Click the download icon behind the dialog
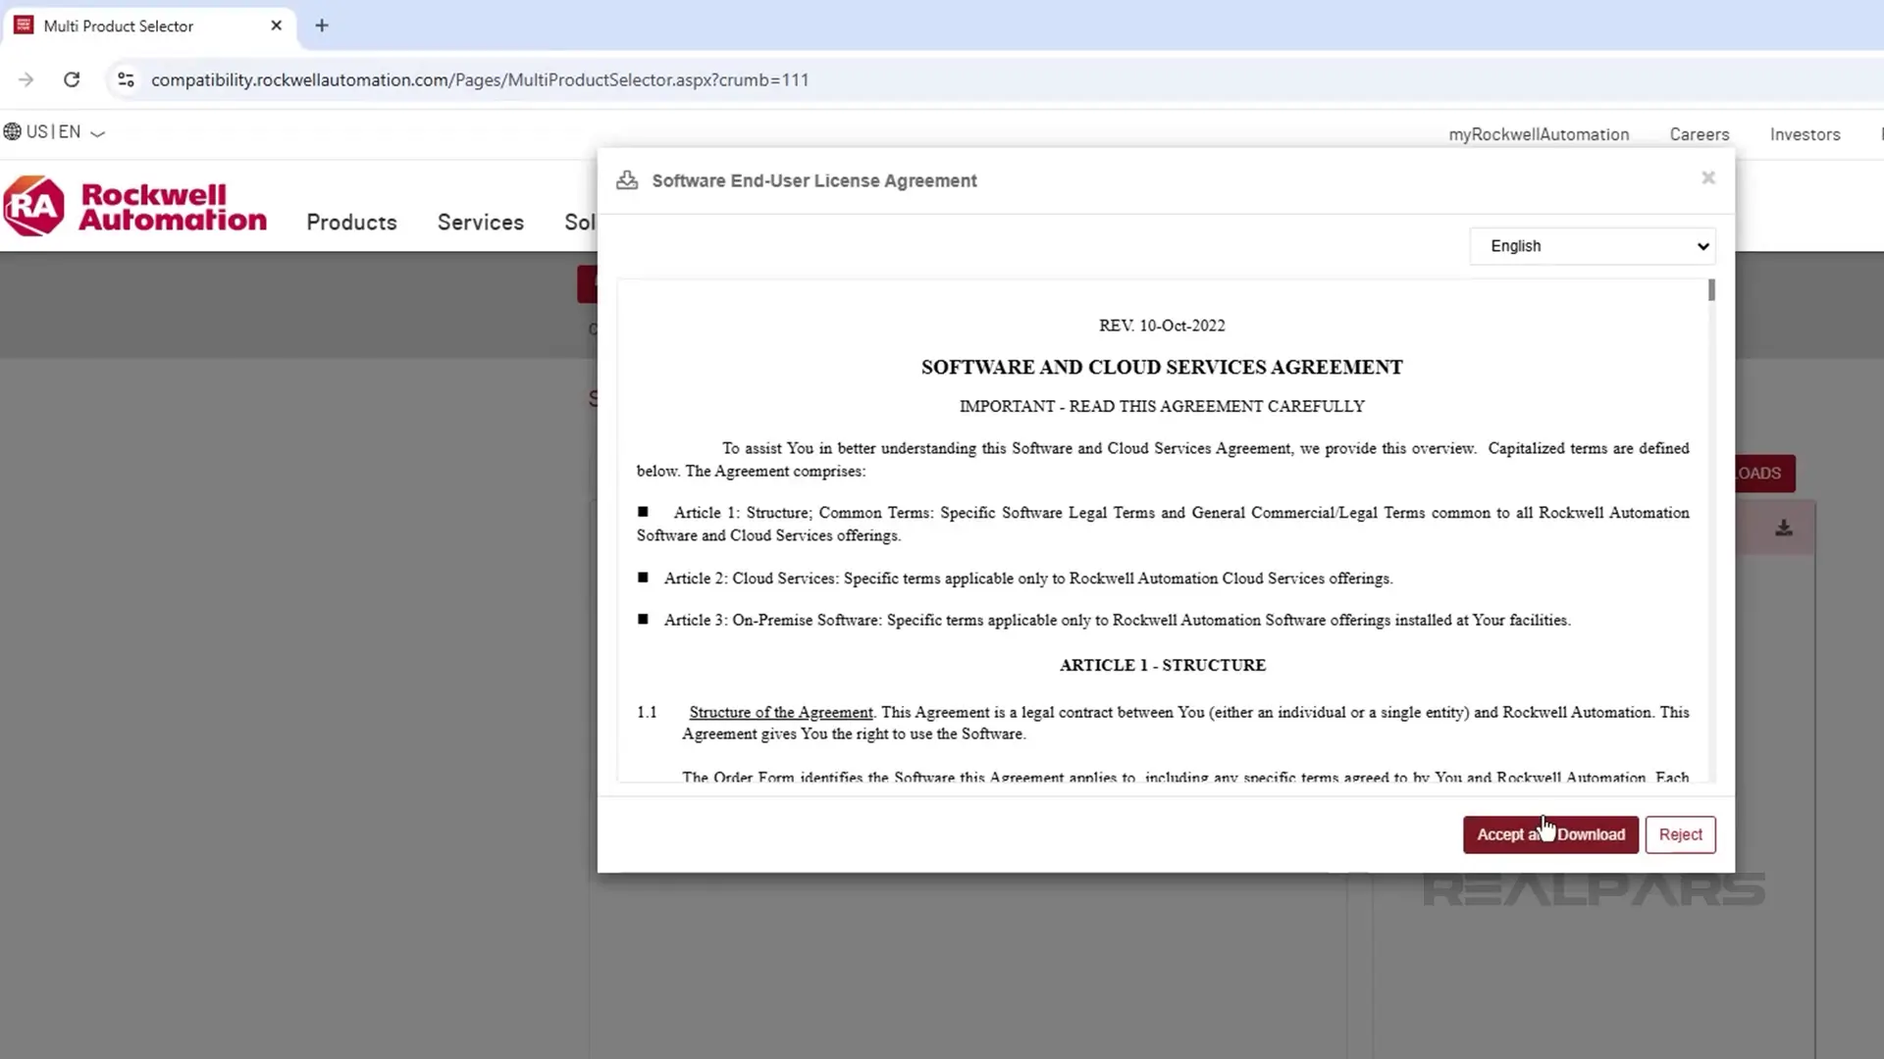The image size is (1884, 1059). [x=1784, y=529]
